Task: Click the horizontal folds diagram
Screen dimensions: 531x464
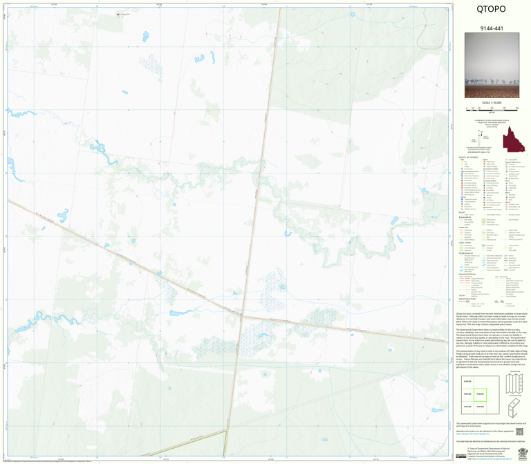Action: (x=514, y=407)
